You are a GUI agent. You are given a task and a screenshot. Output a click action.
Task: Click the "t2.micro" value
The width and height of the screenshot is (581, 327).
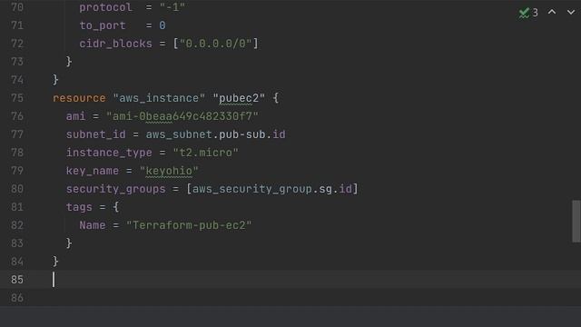coord(206,153)
